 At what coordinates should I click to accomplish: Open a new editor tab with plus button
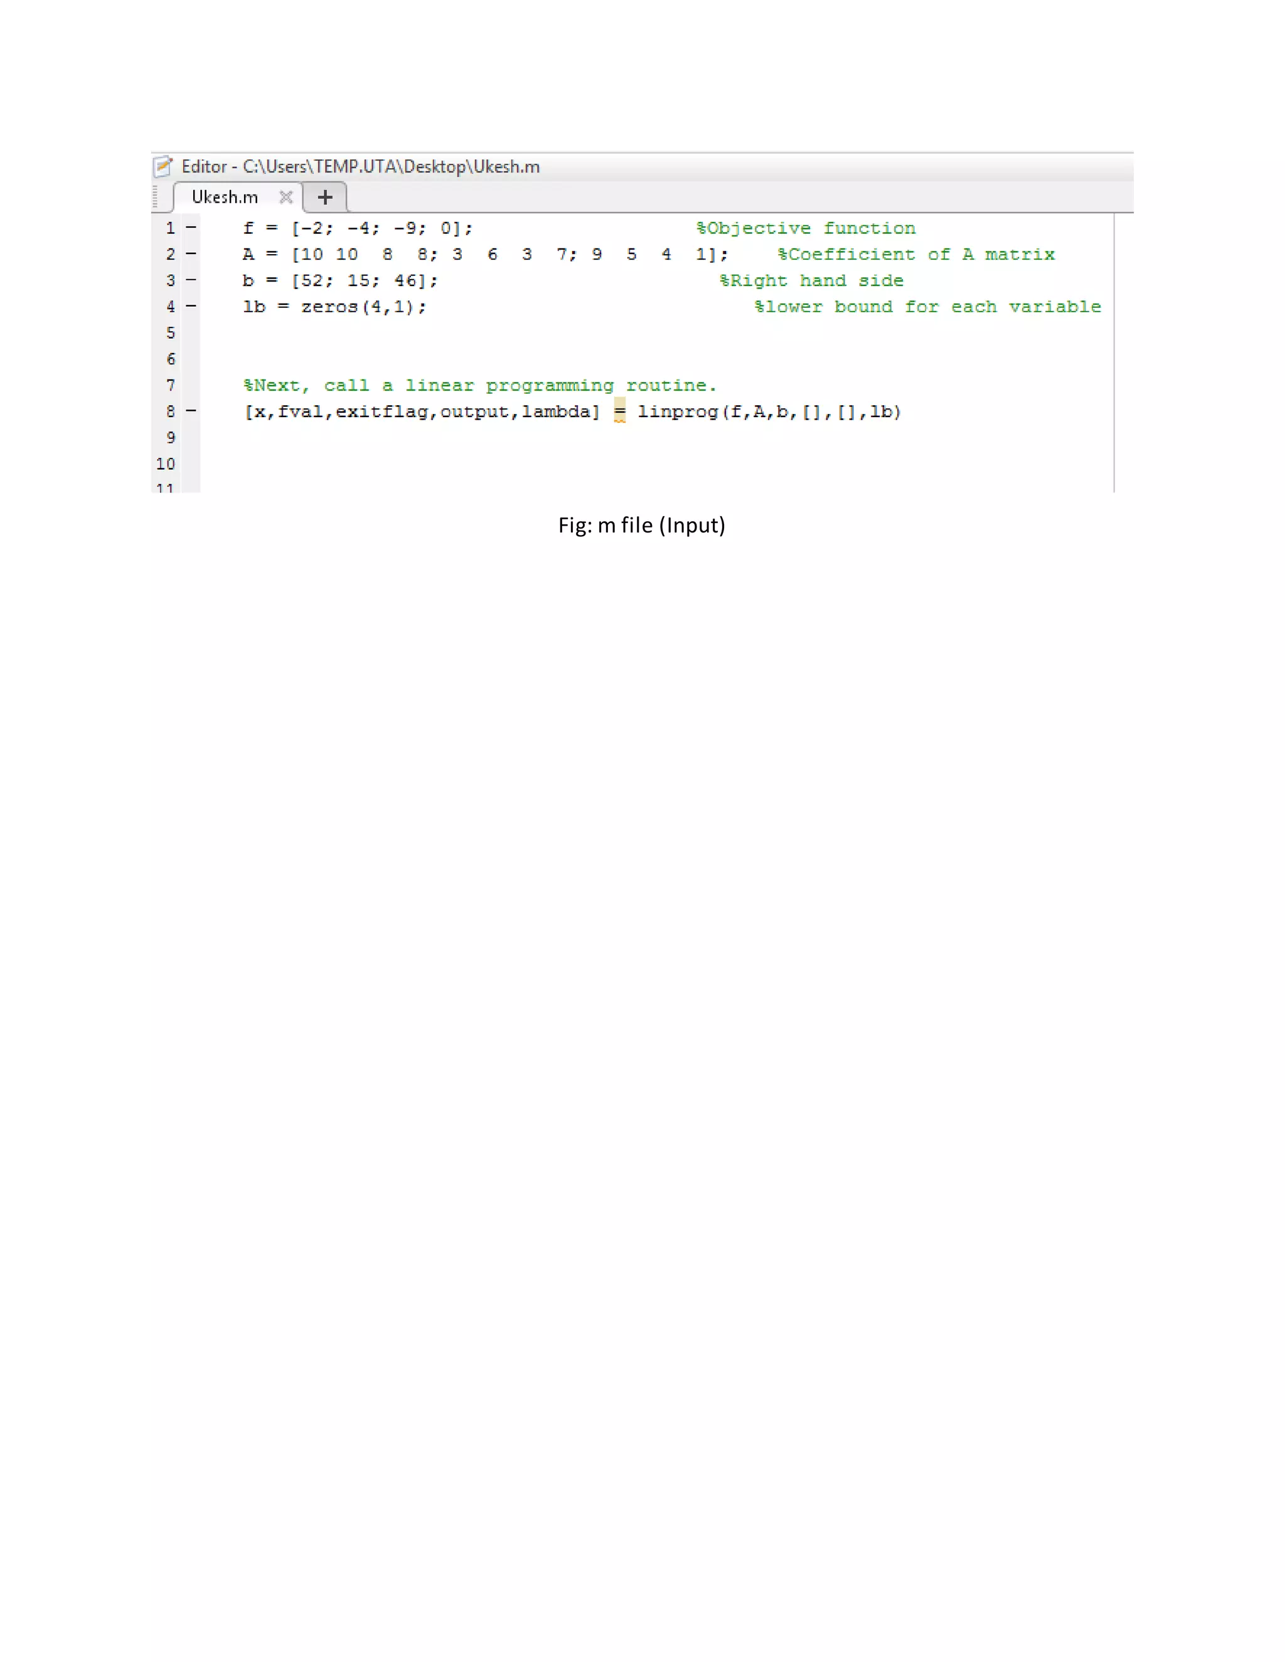[x=325, y=197]
